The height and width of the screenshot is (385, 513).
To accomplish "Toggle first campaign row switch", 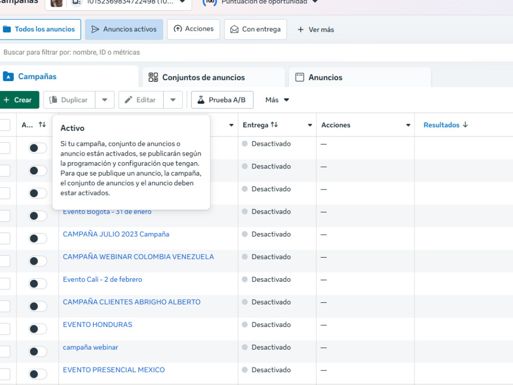I will click(x=37, y=148).
